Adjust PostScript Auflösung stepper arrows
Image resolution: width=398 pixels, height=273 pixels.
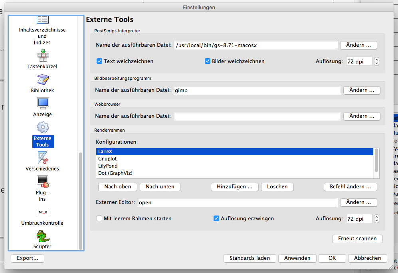tap(376, 61)
